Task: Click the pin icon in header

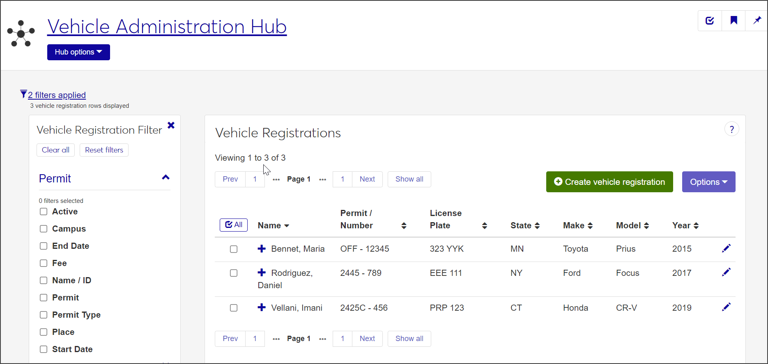Action: (757, 20)
